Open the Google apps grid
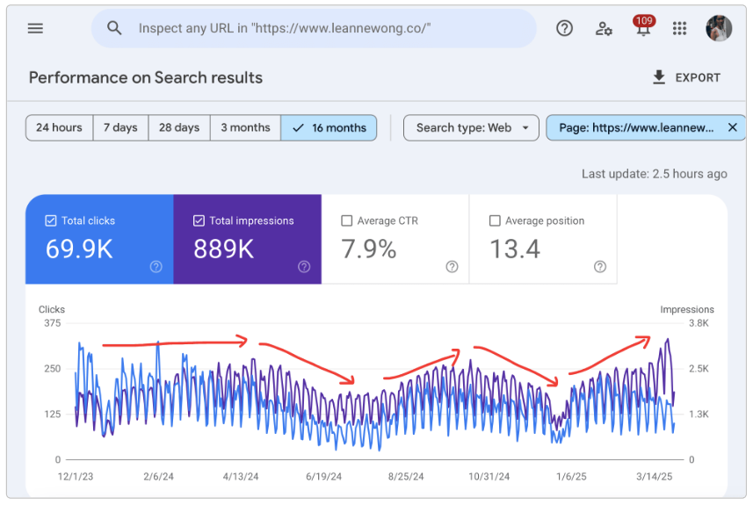This screenshot has height=505, width=753. (x=679, y=28)
